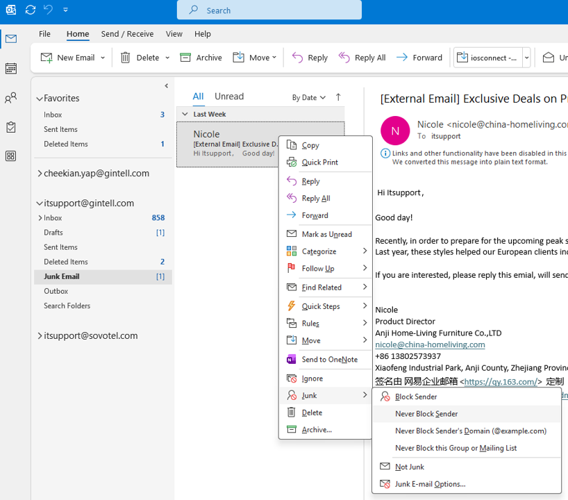
Task: Reverse the sort order arrow in message list
Action: pos(338,97)
